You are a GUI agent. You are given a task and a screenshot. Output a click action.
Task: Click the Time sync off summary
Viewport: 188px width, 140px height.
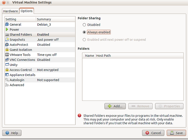tap(47, 55)
